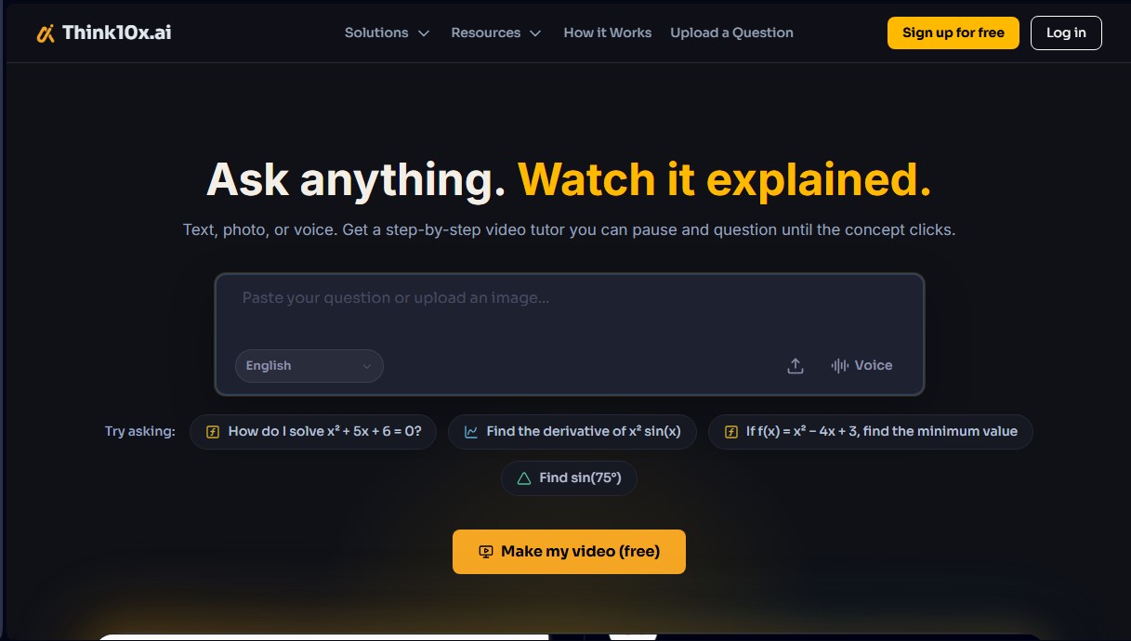1131x641 pixels.
Task: Click the chart icon beside derivative suggestion
Action: (x=471, y=432)
